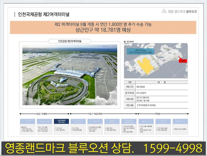Click the value 384,336㎡
Image resolution: width=207 pixels, height=156 pixels.
141,87
